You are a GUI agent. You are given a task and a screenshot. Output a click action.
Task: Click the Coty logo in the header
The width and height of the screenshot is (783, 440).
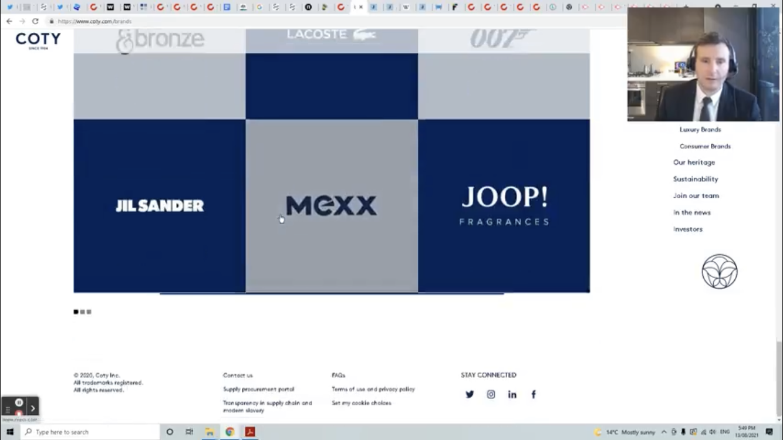[38, 40]
